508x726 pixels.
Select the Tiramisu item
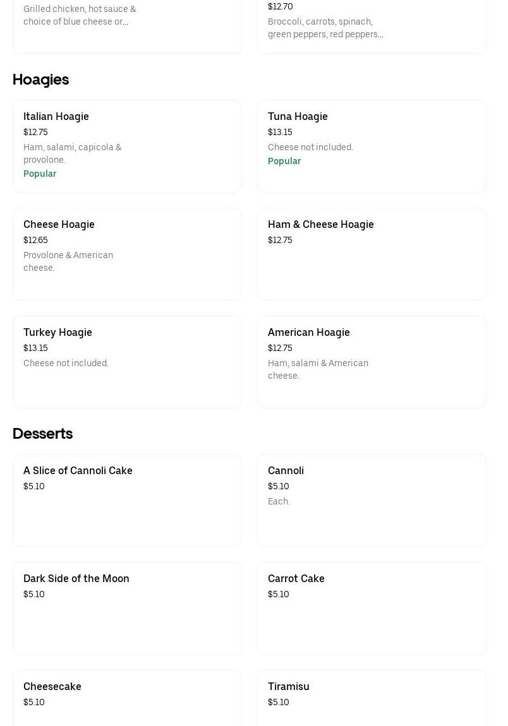point(372,698)
